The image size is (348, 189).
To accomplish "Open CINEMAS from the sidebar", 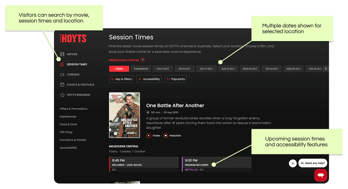I will point(73,75).
